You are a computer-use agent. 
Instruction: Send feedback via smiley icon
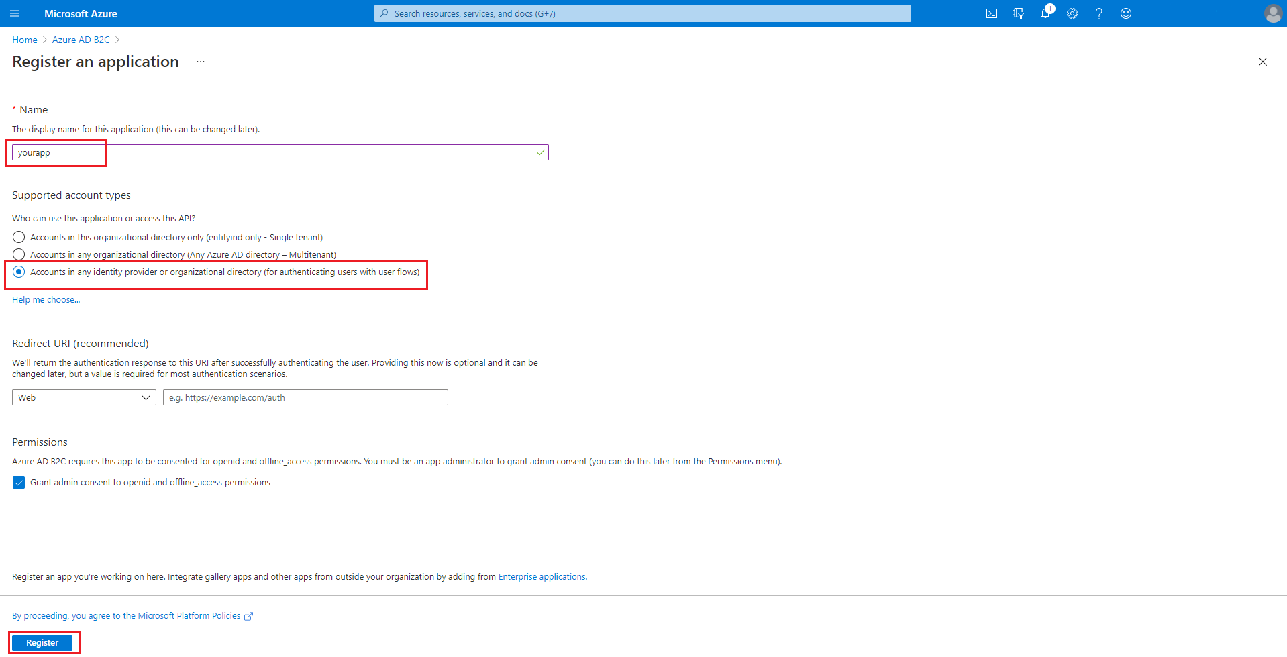point(1126,13)
